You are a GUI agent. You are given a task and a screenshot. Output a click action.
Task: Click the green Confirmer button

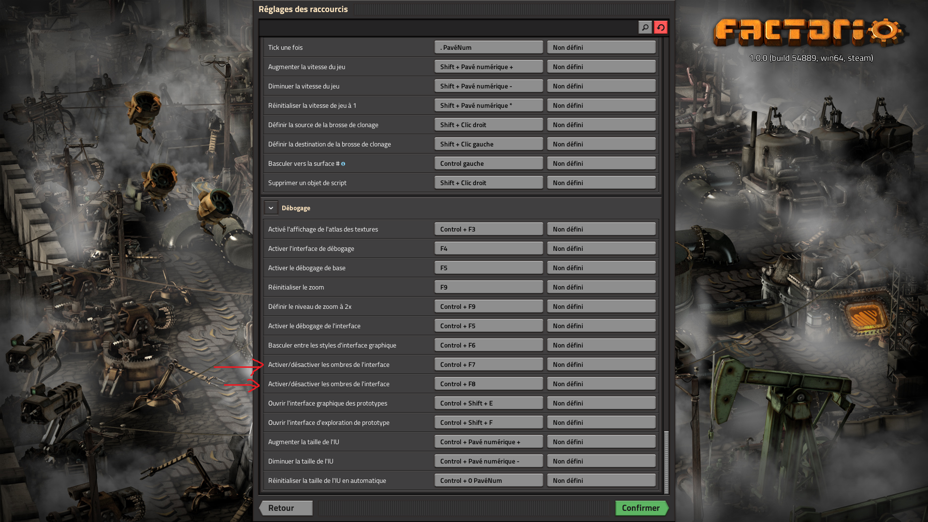point(642,508)
